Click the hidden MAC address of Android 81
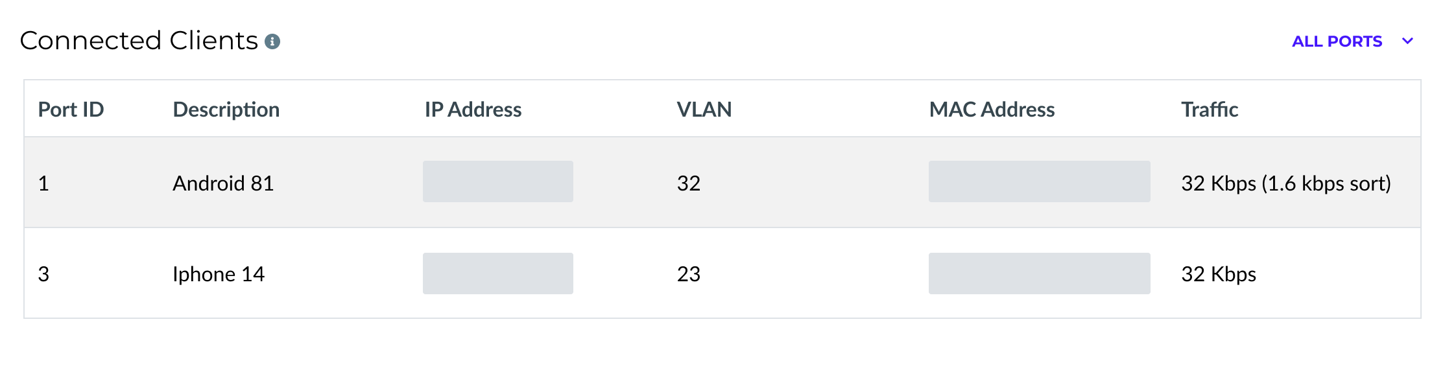The height and width of the screenshot is (372, 1445). point(1040,181)
